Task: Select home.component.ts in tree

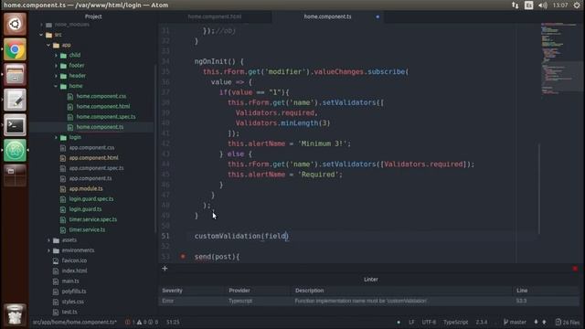Action: [100, 127]
